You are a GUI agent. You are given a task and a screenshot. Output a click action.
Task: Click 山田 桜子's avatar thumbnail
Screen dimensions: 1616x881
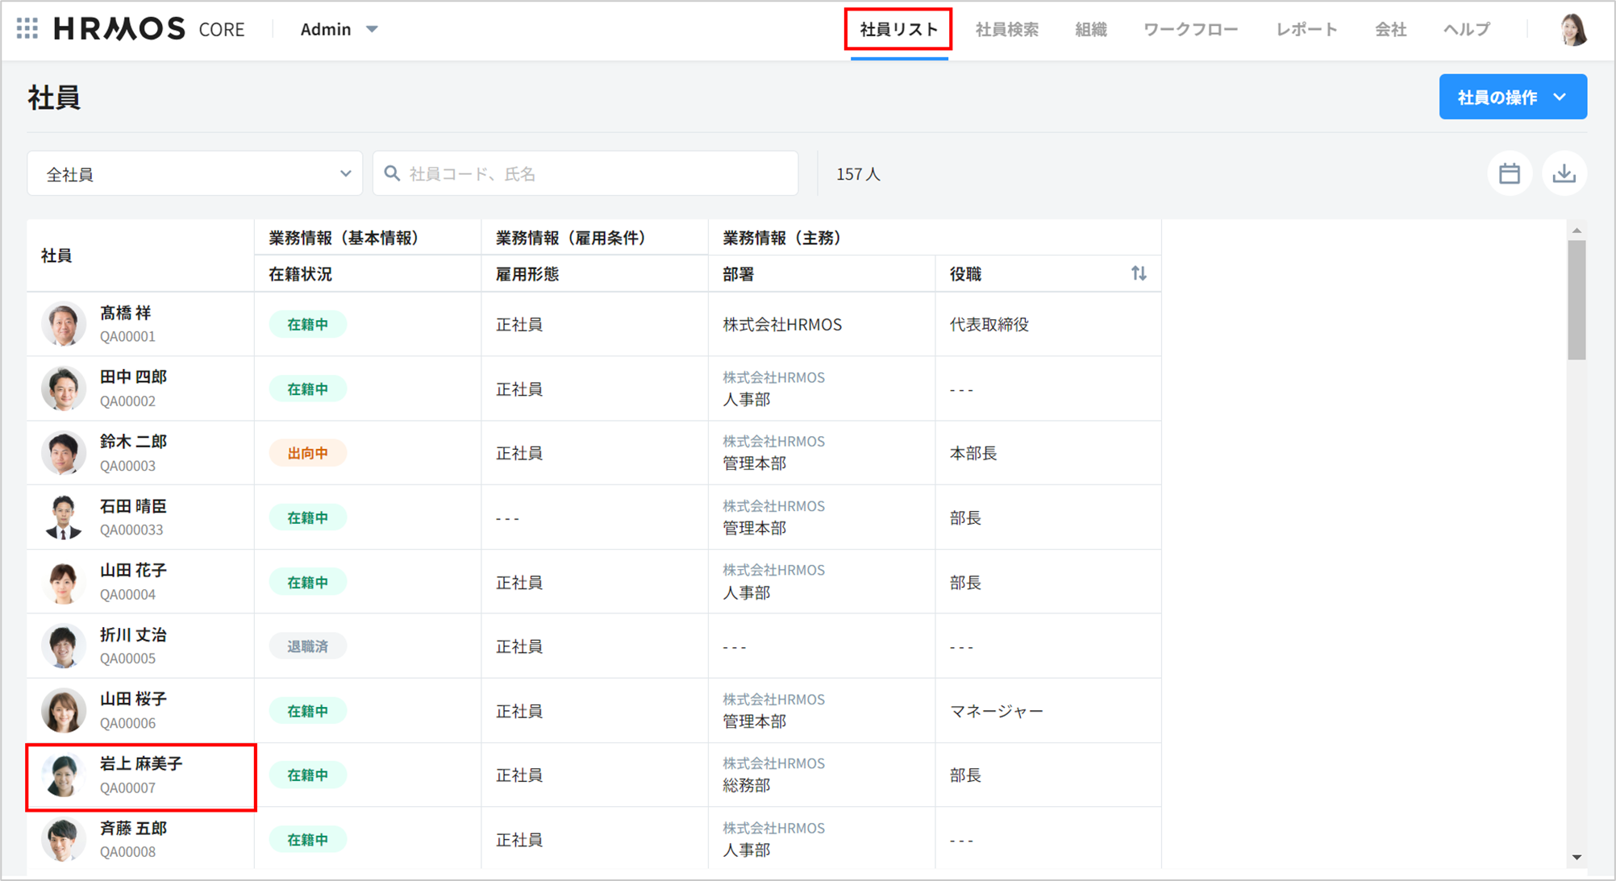(x=64, y=710)
